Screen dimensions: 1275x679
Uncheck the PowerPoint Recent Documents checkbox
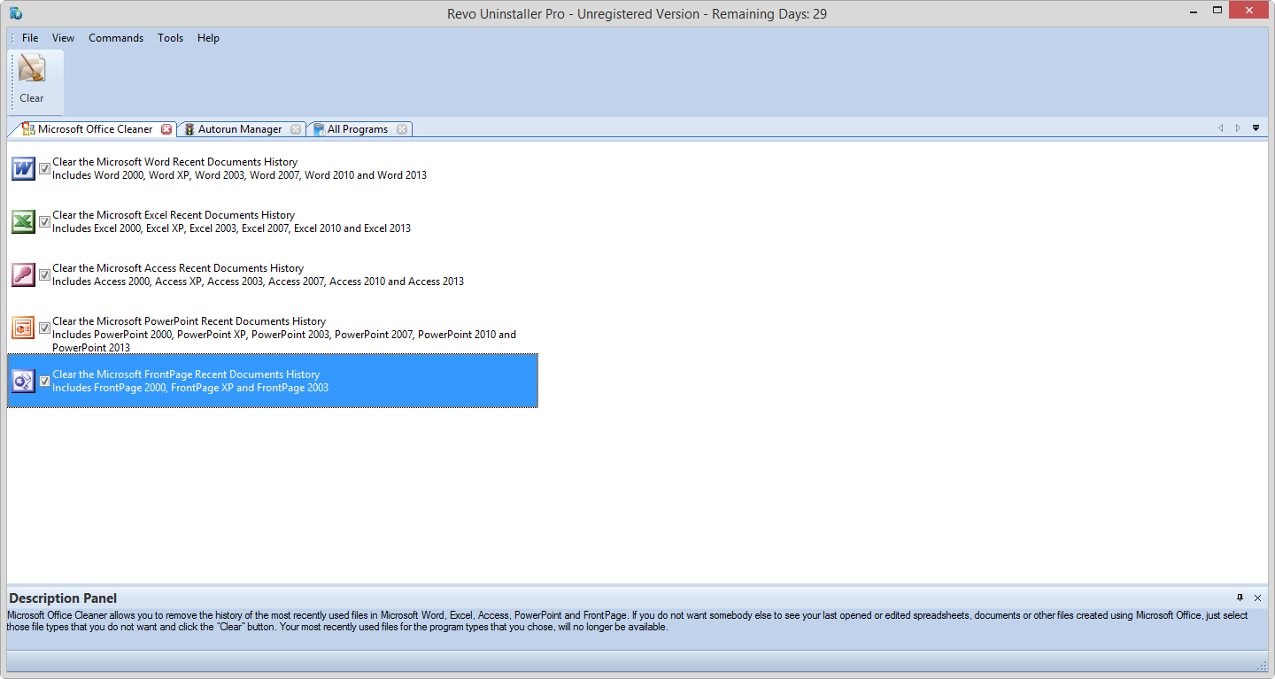tap(44, 328)
